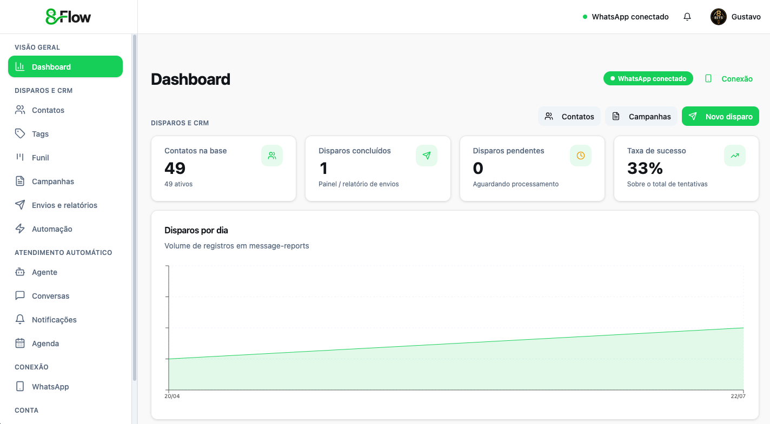The width and height of the screenshot is (770, 424).
Task: Click the Contatos button above the cards
Action: (x=569, y=116)
